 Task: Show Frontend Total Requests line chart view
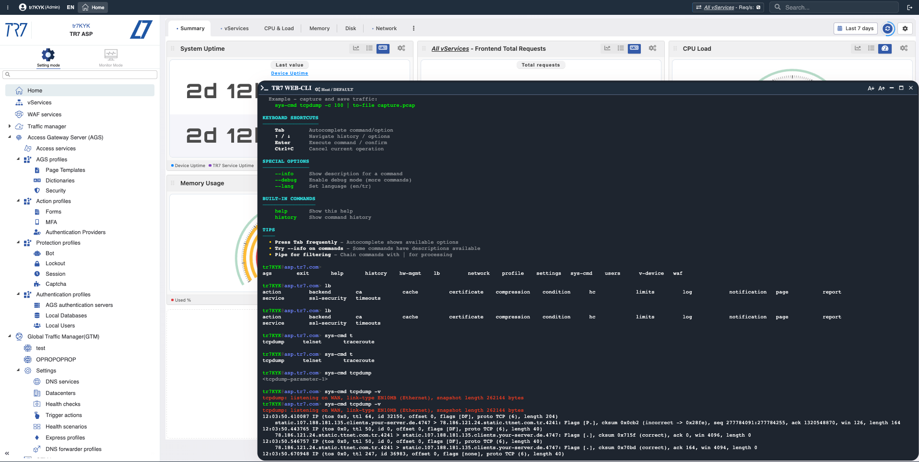(607, 48)
